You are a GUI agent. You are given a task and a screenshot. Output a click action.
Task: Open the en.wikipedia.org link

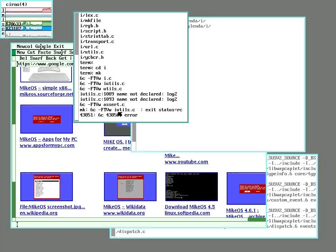click(x=39, y=213)
